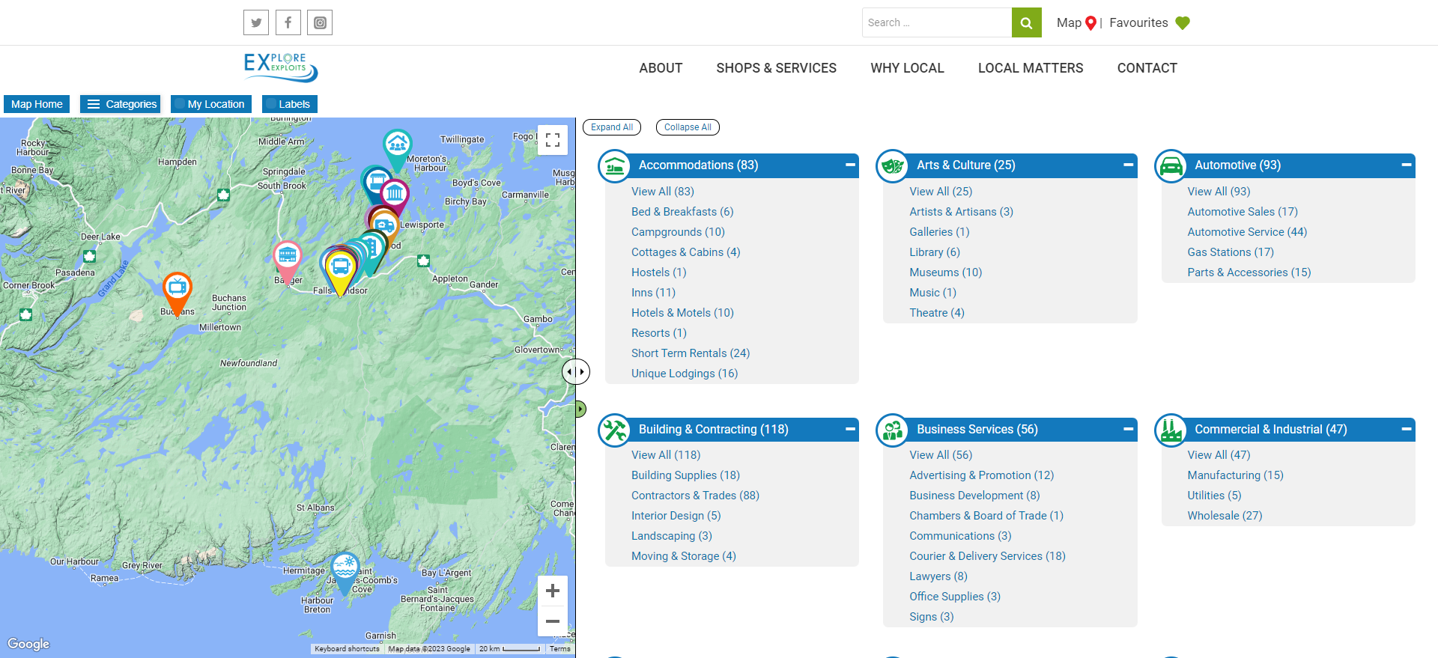The height and width of the screenshot is (658, 1438).
Task: Click the map/list divider slider handle
Action: click(x=576, y=371)
